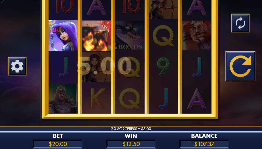Click the WIN amount $12.50 display
The height and width of the screenshot is (149, 262).
coord(131,144)
